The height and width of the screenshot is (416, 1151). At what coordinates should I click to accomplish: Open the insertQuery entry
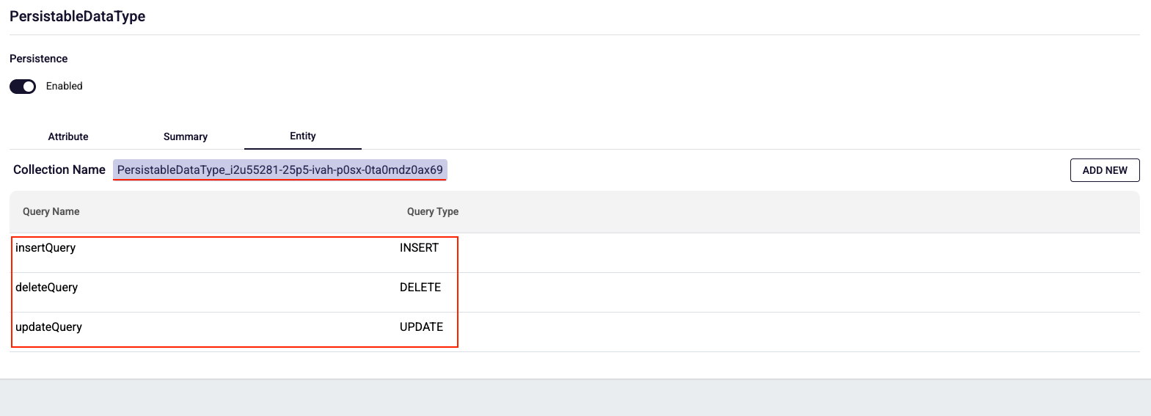pos(45,248)
